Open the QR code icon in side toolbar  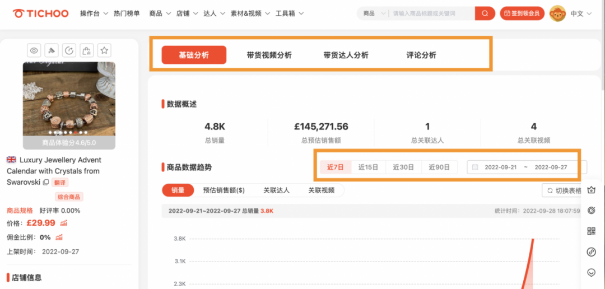point(591,231)
